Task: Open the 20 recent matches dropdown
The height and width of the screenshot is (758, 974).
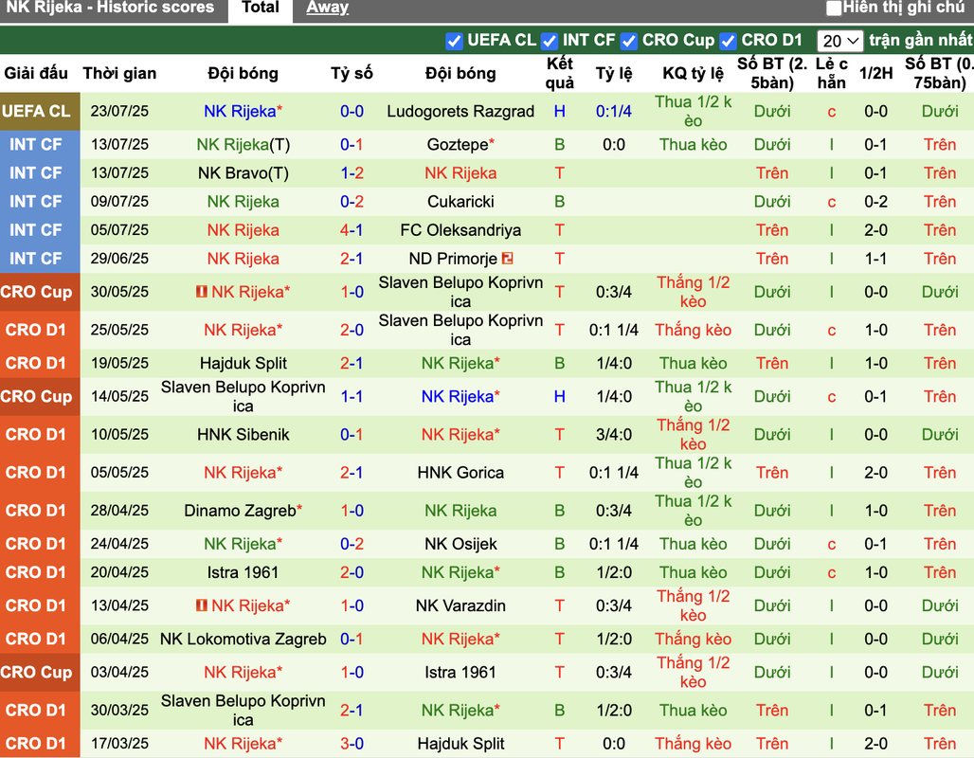Action: [839, 41]
